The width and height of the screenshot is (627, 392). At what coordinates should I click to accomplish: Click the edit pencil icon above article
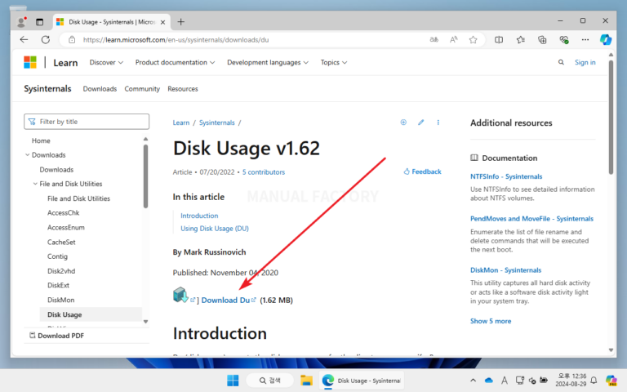[x=421, y=122]
